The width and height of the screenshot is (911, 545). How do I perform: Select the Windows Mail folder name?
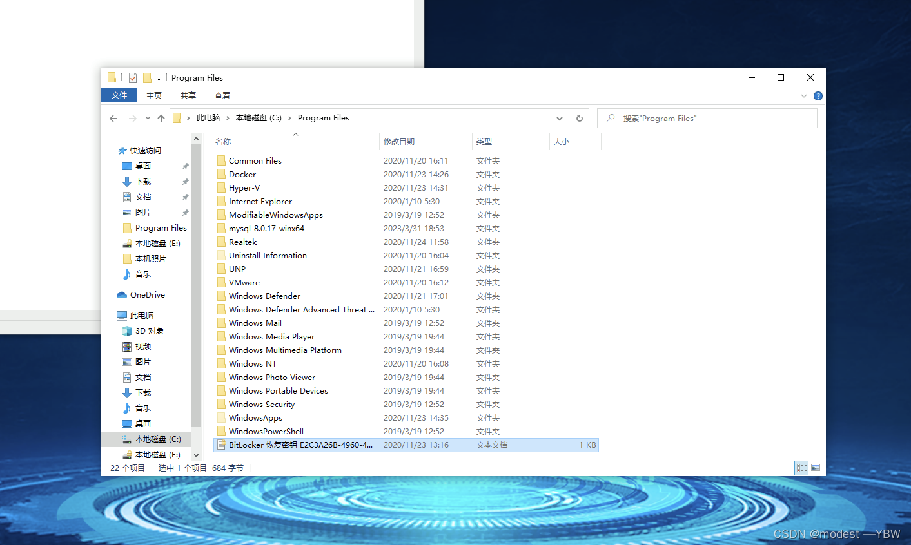point(255,323)
